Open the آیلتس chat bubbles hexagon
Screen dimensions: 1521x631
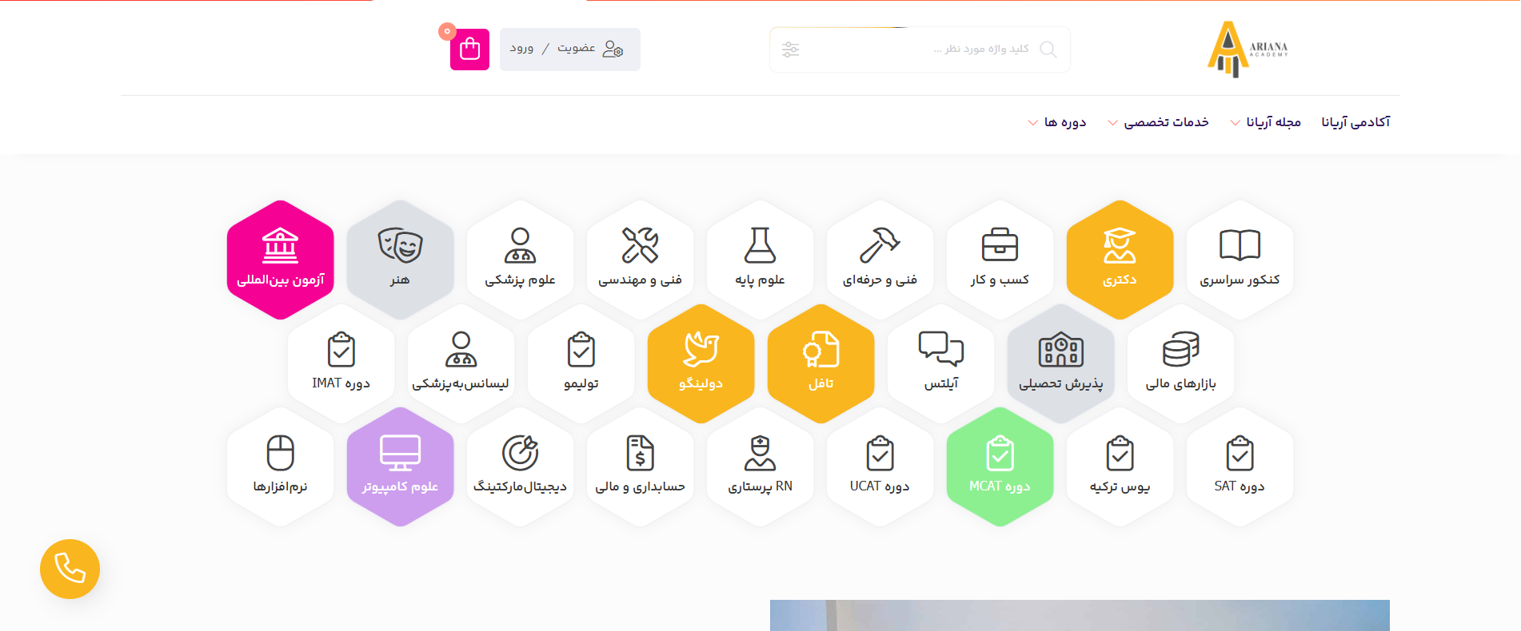940,363
